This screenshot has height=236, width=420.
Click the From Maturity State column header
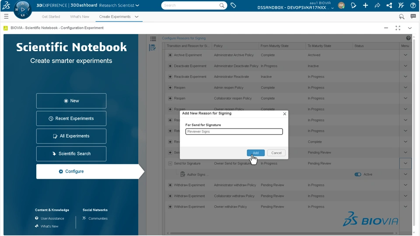pos(282,46)
